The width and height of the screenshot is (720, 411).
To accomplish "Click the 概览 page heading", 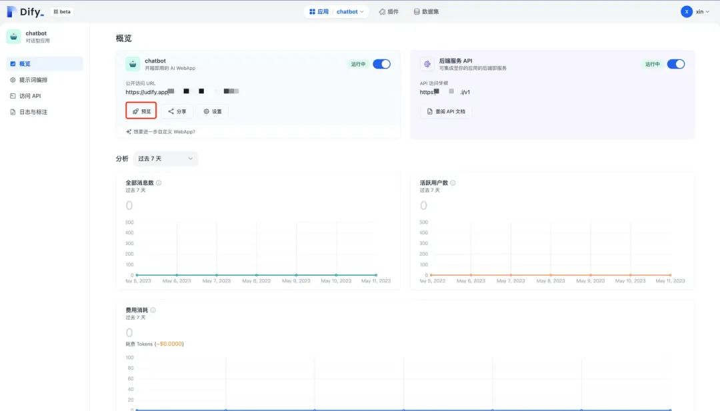I will (123, 38).
